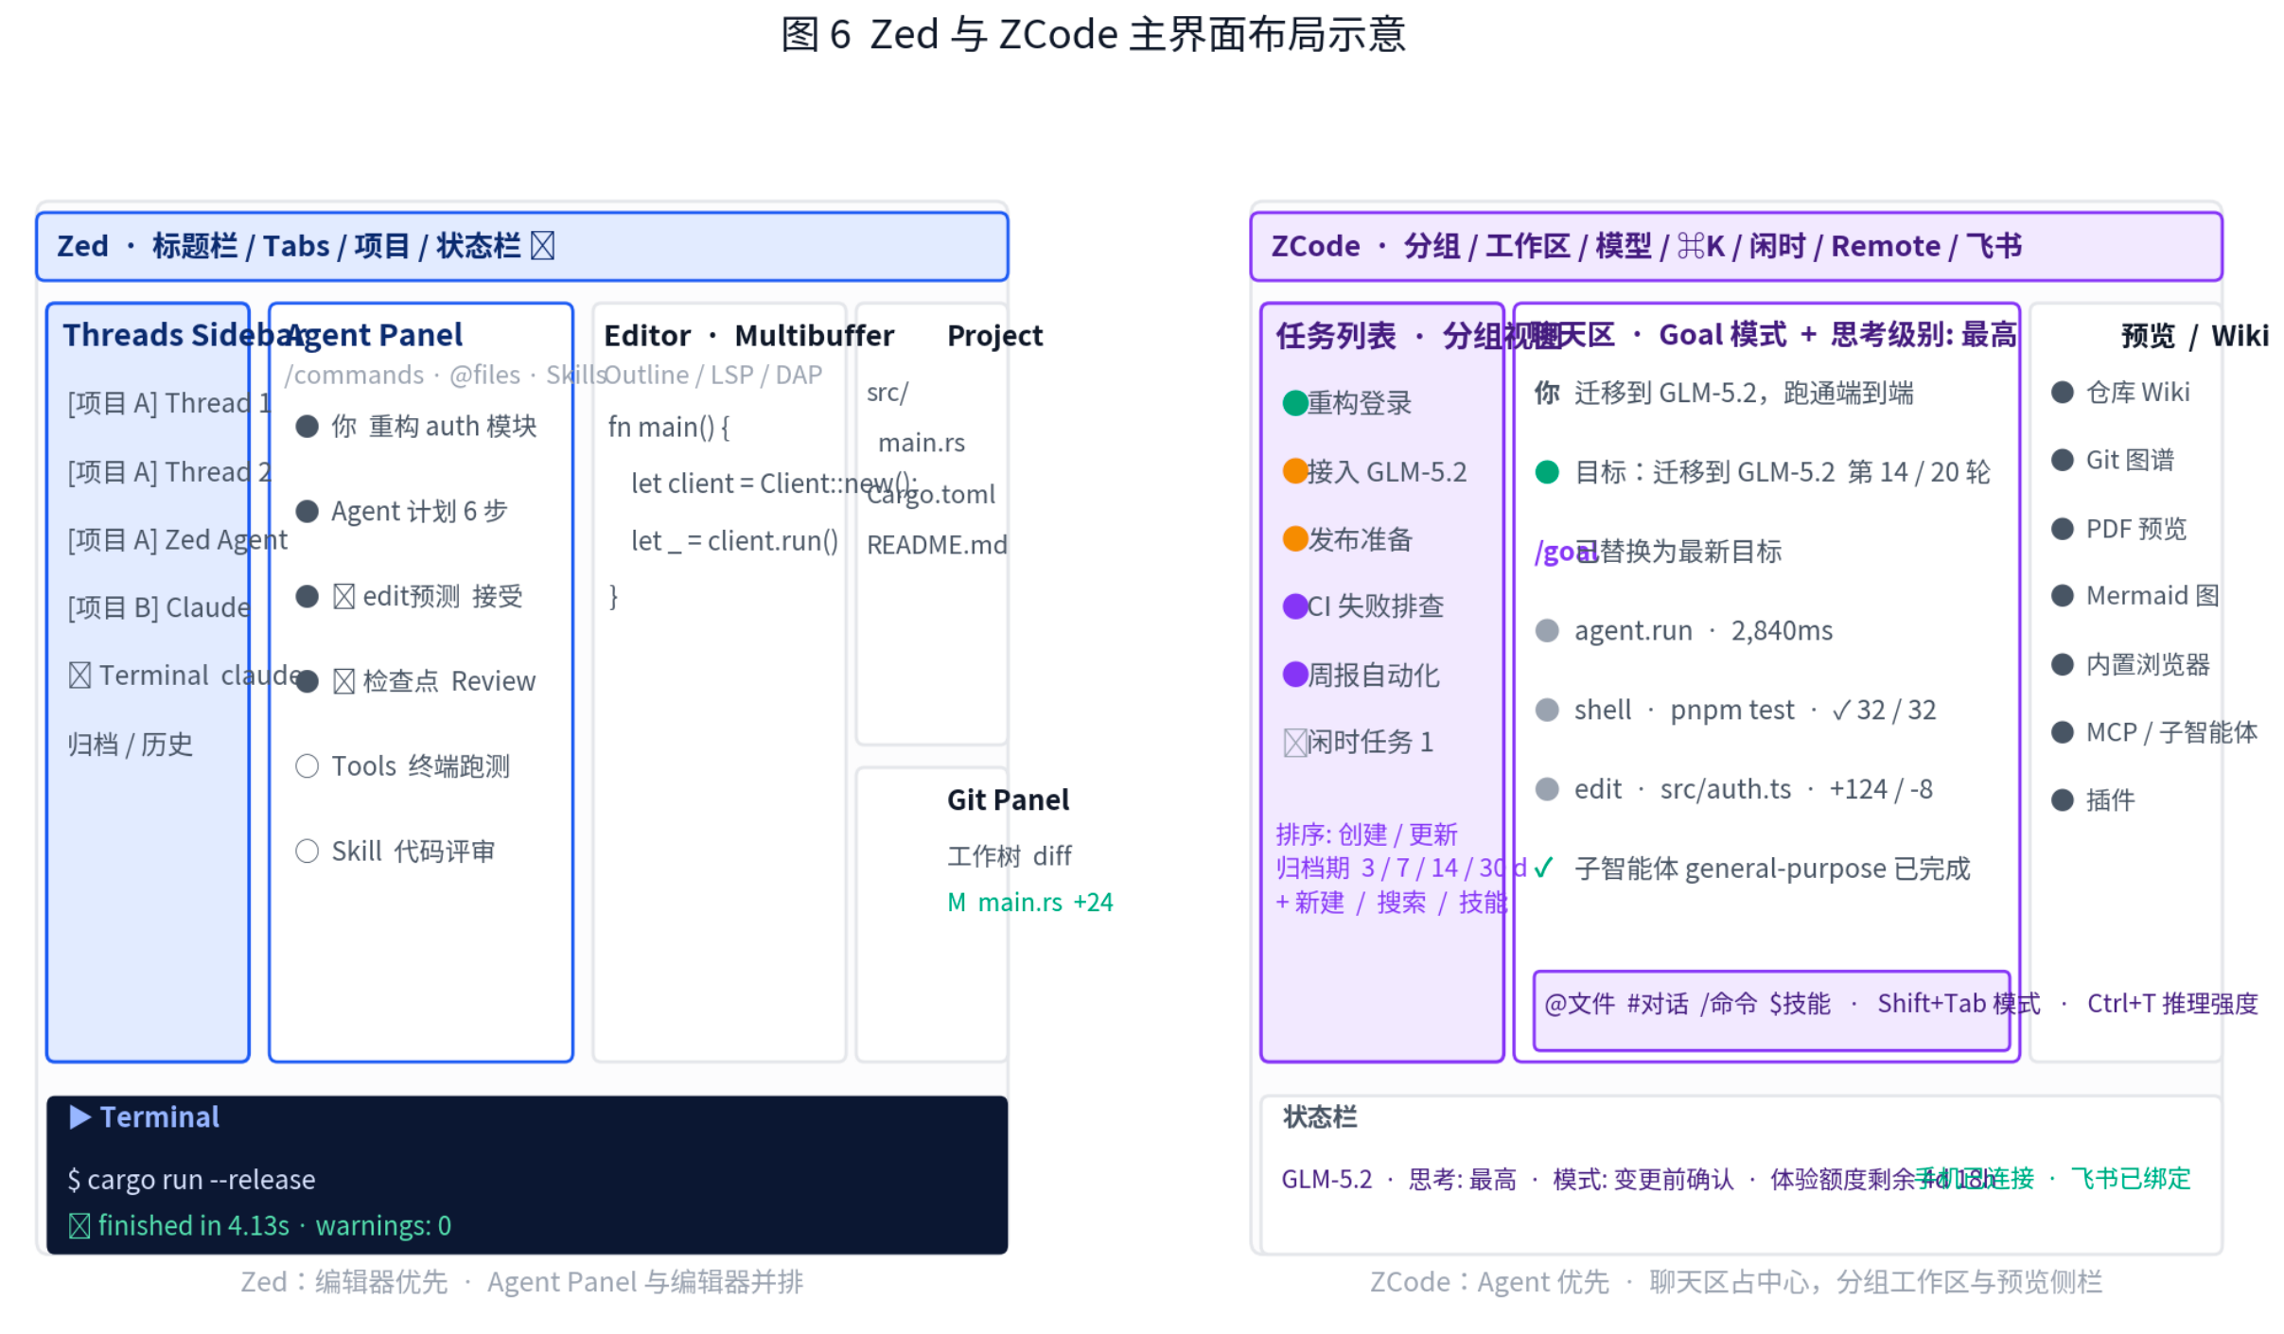Viewport: 2284px width, 1334px height.
Task: Open [项目 A] Zed Agent thread
Action: point(177,539)
